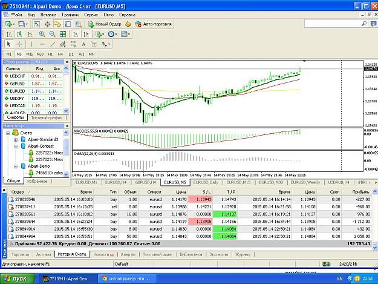Draw a trendline
Image resolution: width=378 pixels, height=284 pixels.
pyautogui.click(x=53, y=44)
